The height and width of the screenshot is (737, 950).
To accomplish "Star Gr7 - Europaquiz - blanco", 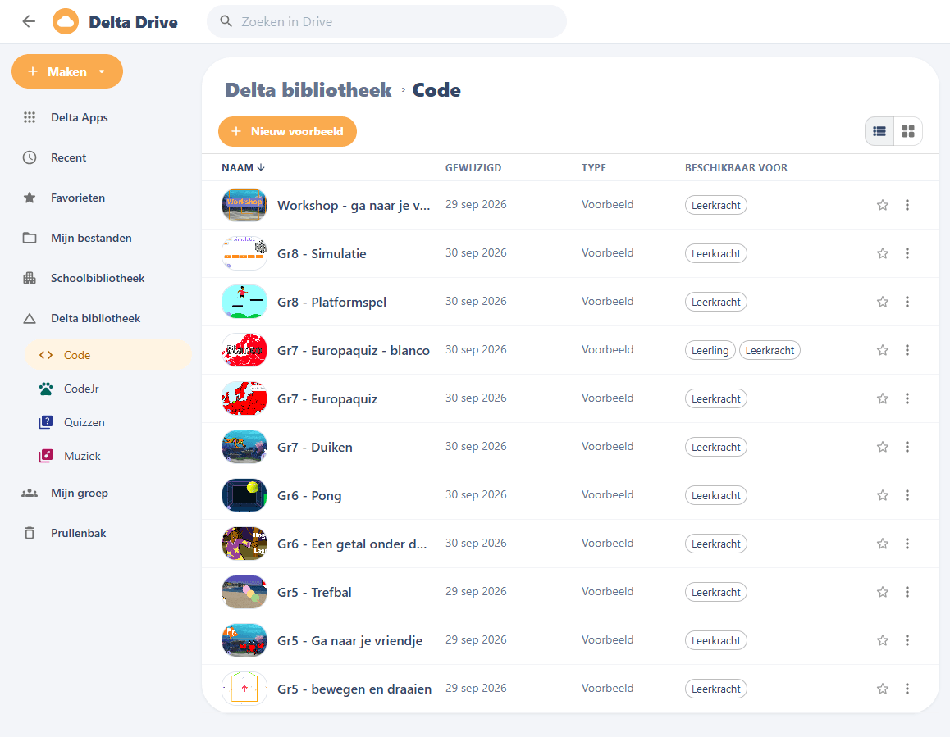I will tap(882, 350).
